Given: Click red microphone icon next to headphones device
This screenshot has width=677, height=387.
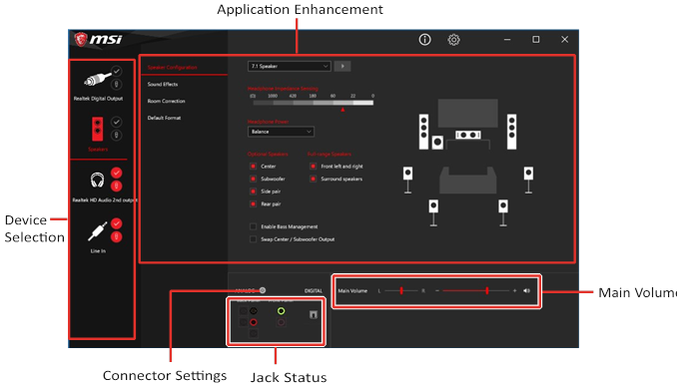Looking at the screenshot, I should pos(116,187).
